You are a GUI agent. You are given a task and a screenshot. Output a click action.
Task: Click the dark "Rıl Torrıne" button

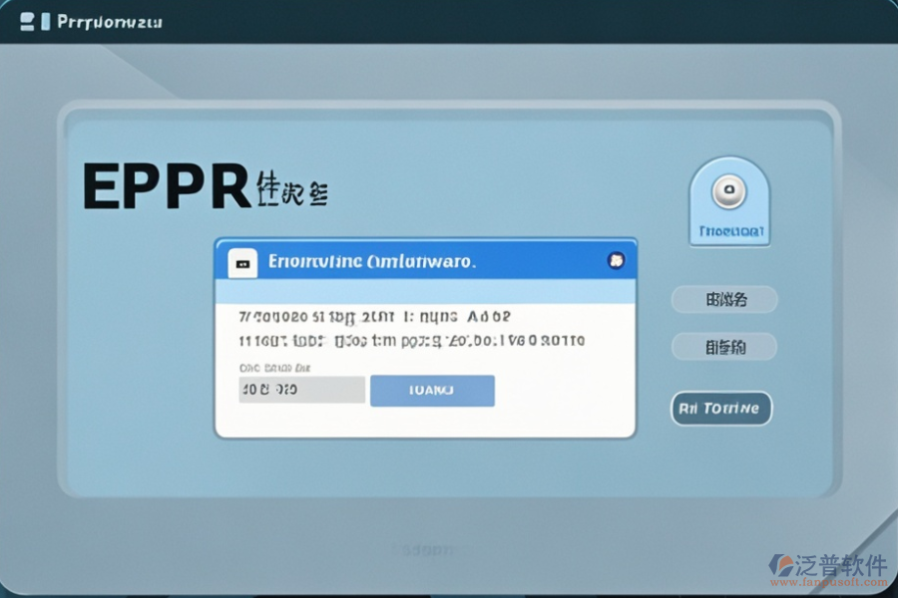coord(721,409)
